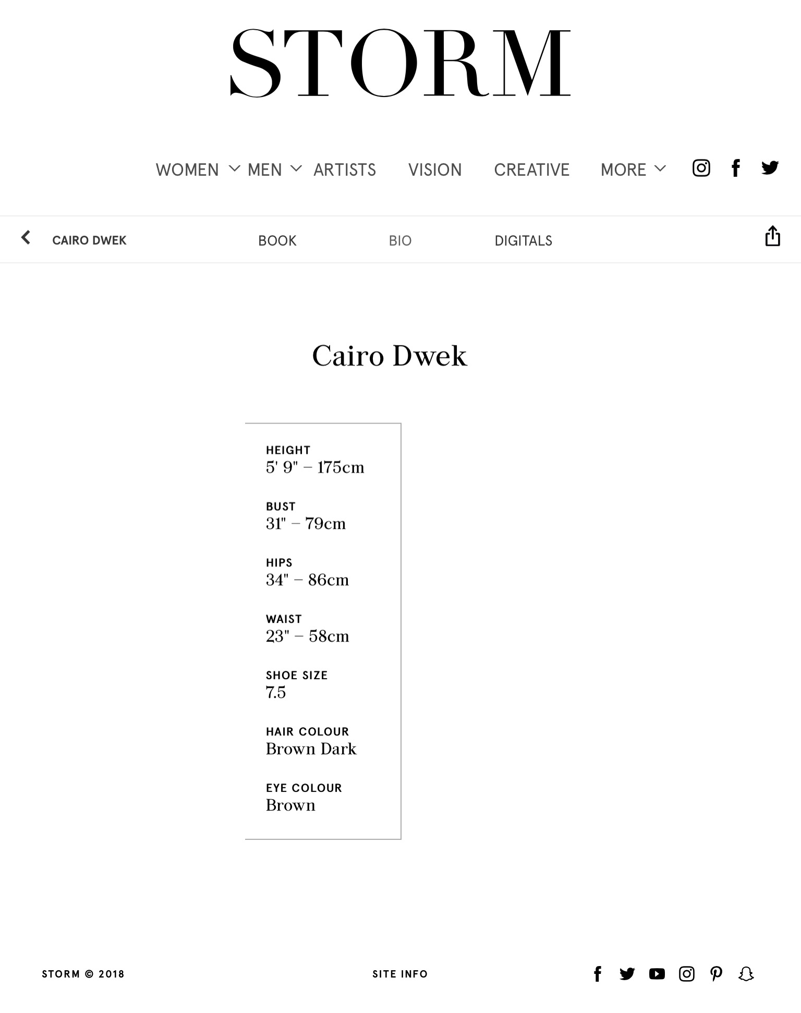
Task: Open Pinterest icon in footer
Action: pyautogui.click(x=716, y=974)
